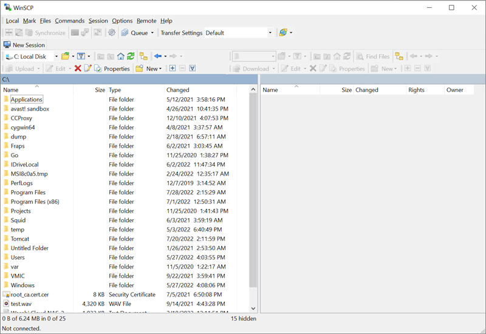Go to the local home directory
Screen dimensions: 486x334
[120, 56]
